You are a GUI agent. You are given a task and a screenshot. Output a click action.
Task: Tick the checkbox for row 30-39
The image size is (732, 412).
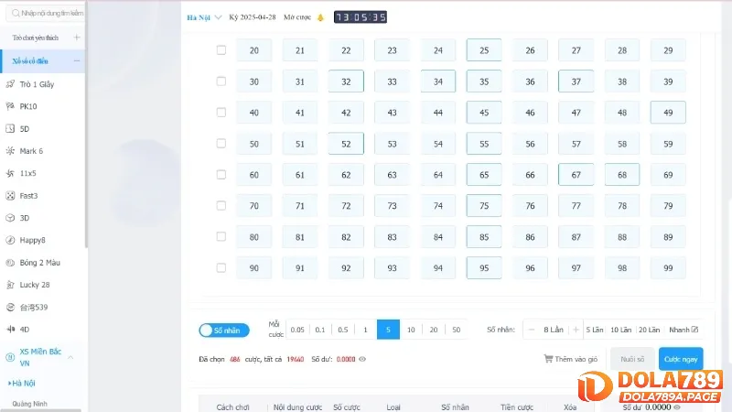[221, 81]
